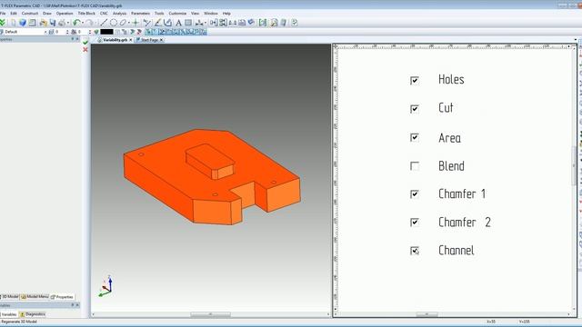Click the 3D coordinate axes indicator
The width and height of the screenshot is (582, 327).
coord(106,286)
